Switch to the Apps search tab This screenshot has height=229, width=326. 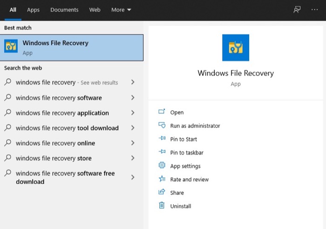click(x=33, y=10)
